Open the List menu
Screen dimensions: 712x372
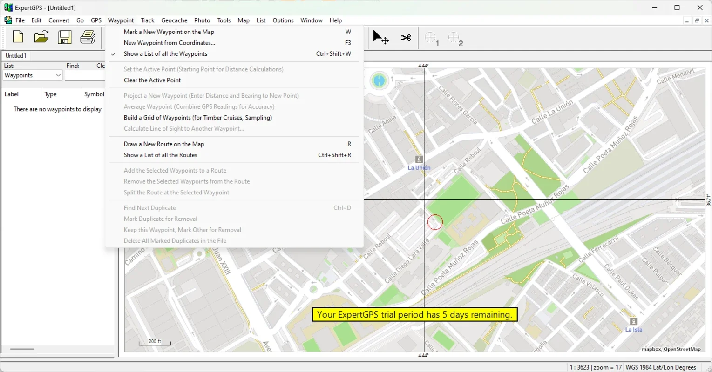pos(261,20)
